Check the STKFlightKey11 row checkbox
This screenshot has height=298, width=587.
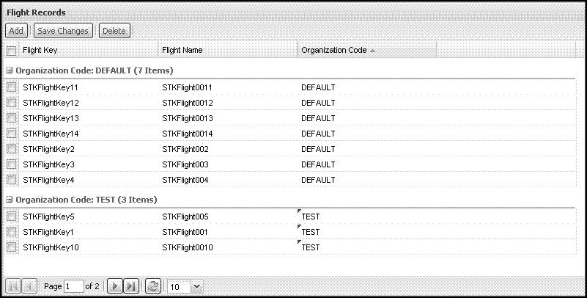(x=12, y=87)
